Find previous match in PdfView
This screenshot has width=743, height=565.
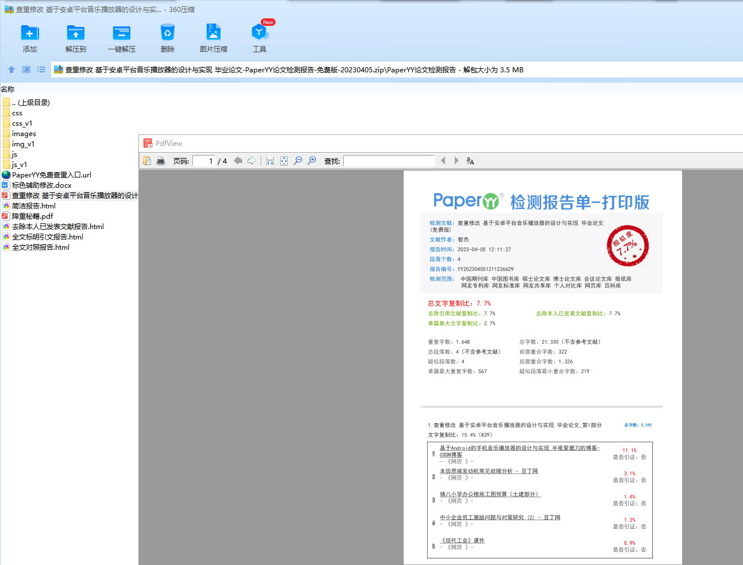click(x=443, y=161)
